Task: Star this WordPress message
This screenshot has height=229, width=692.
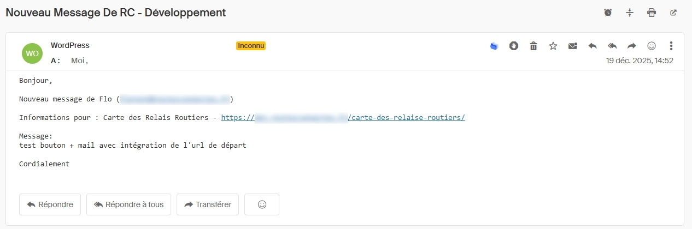Action: pos(553,46)
